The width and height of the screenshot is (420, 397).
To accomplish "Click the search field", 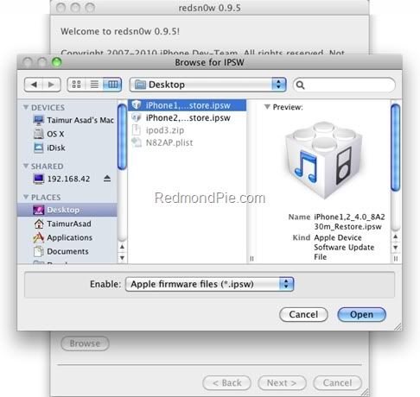I will point(344,85).
